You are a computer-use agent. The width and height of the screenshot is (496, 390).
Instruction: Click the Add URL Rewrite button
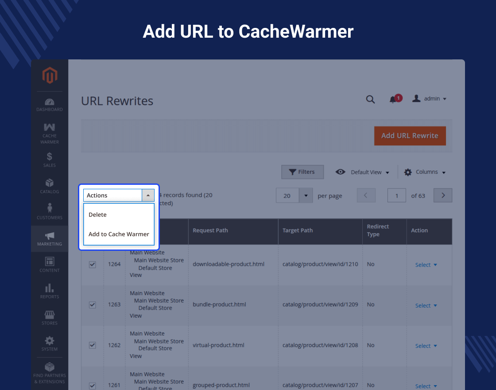[x=410, y=136]
